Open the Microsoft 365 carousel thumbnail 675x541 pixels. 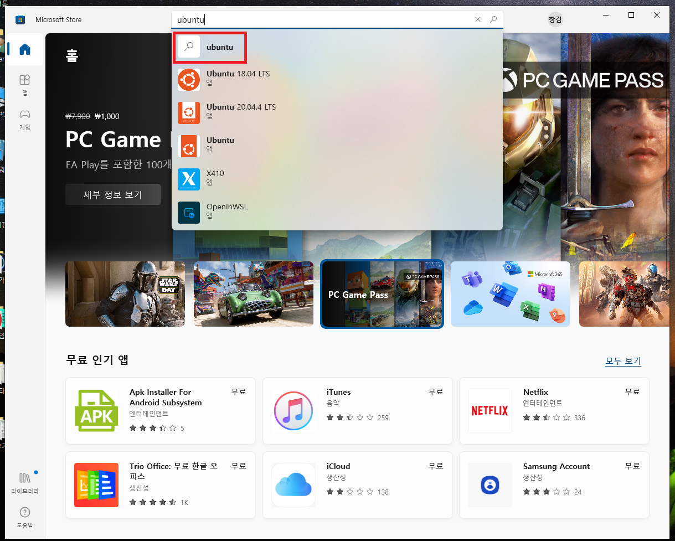[511, 294]
